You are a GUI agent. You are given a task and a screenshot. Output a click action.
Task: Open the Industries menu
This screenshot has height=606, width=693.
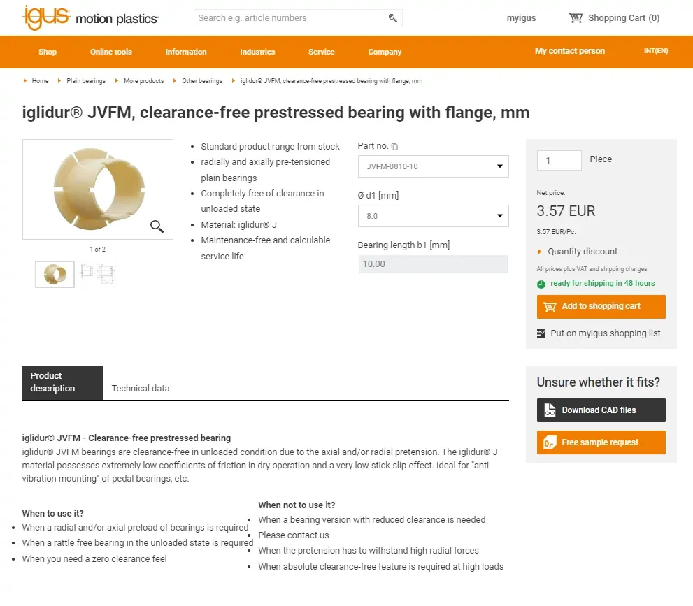pyautogui.click(x=257, y=52)
